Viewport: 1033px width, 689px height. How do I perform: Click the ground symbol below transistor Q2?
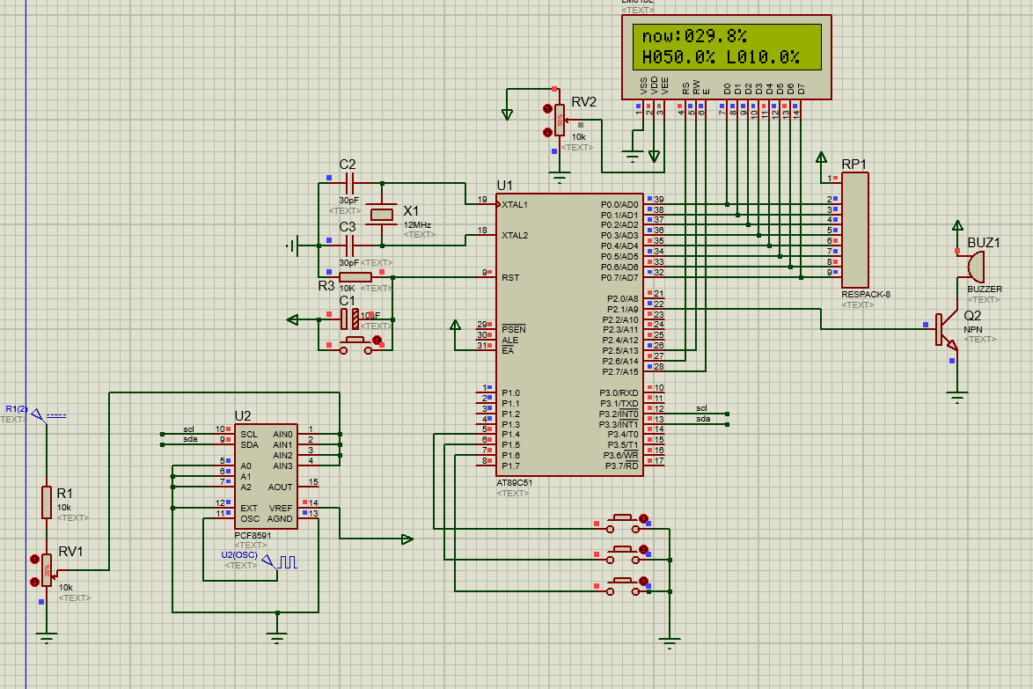957,397
